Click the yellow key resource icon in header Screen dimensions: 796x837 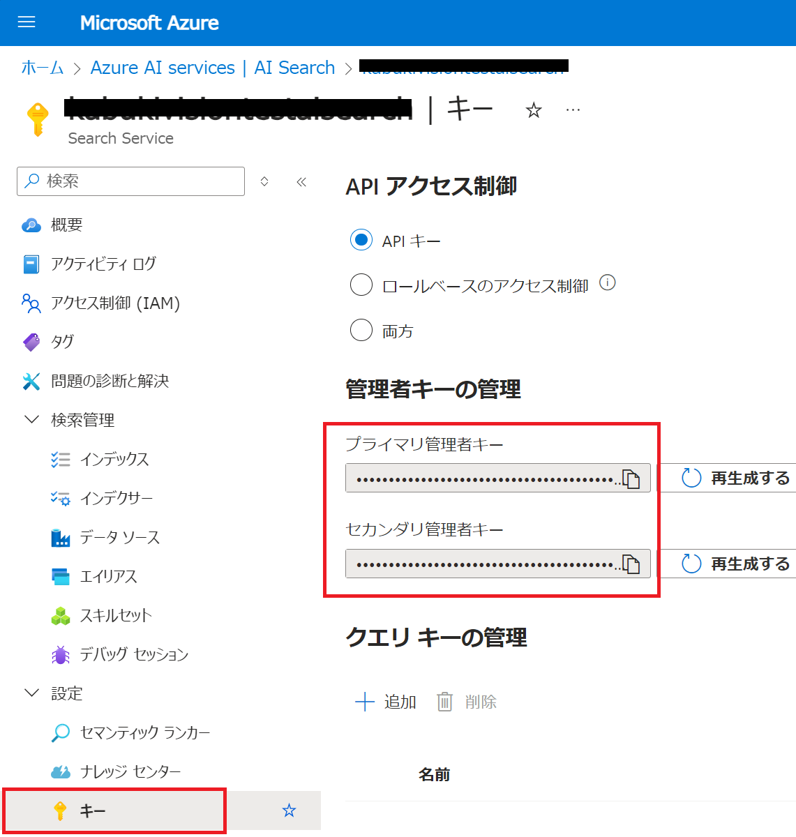pyautogui.click(x=38, y=119)
